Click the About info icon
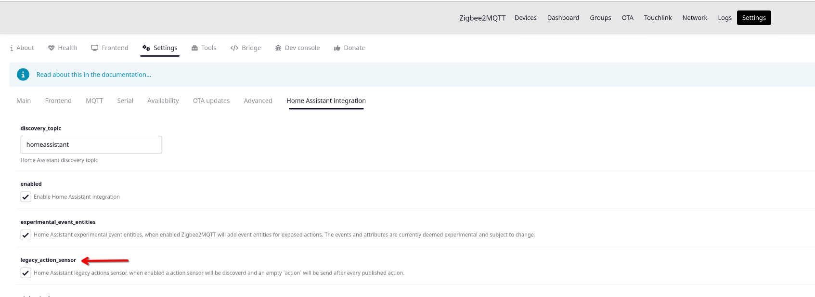The height and width of the screenshot is (297, 815). click(x=12, y=48)
